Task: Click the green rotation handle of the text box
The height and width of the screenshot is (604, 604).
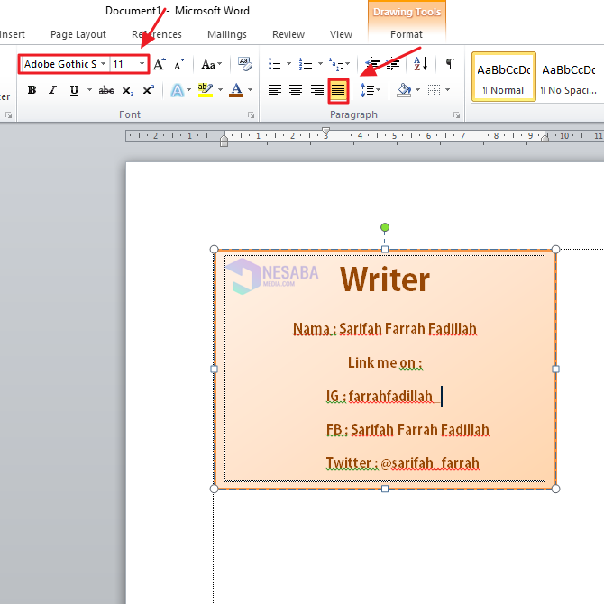Action: (x=384, y=228)
